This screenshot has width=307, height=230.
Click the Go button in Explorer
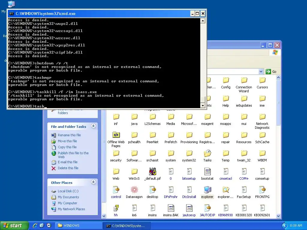pyautogui.click(x=271, y=72)
